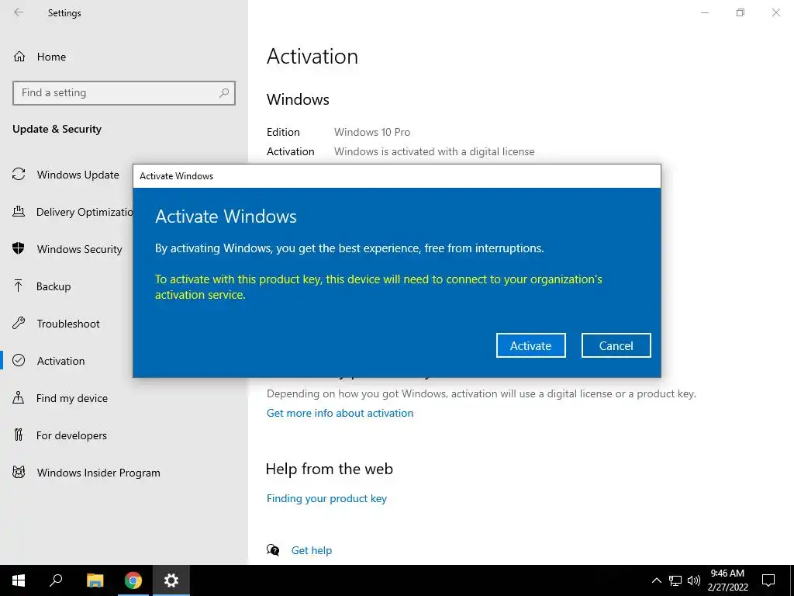The width and height of the screenshot is (794, 596).
Task: Open Finding your product key link
Action: coord(326,499)
